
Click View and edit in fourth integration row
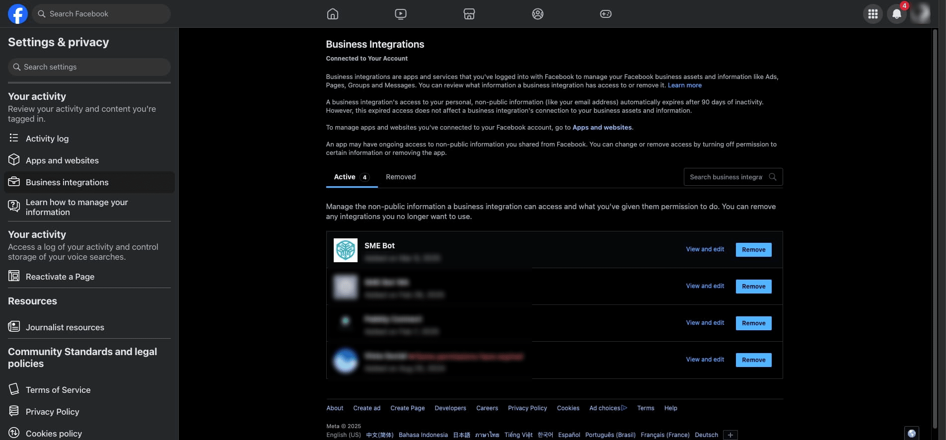click(705, 360)
